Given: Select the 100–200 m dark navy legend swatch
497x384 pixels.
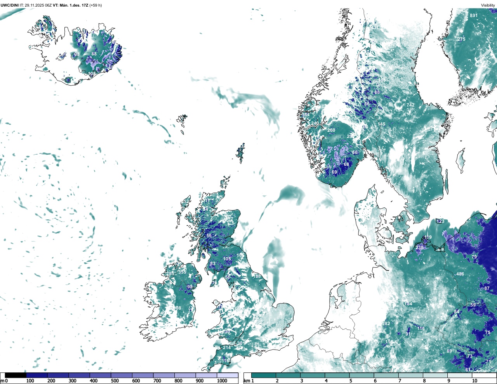Looking at the screenshot, I should 37,375.
